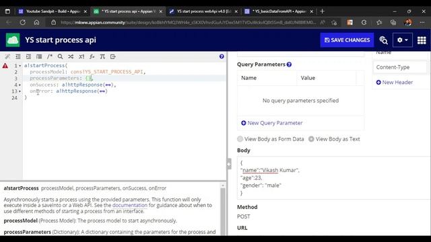Screen dimensions: 431x242
Task: Close the Youtube Sandpit browser tab
Action: [x=86, y=11]
